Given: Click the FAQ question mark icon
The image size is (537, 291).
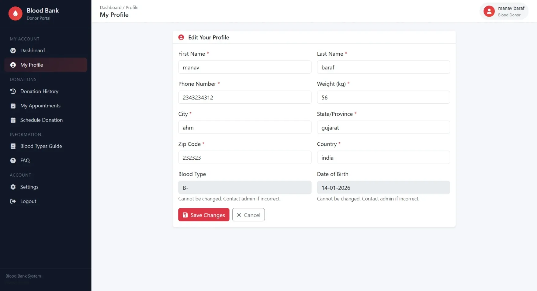Looking at the screenshot, I should (x=13, y=160).
